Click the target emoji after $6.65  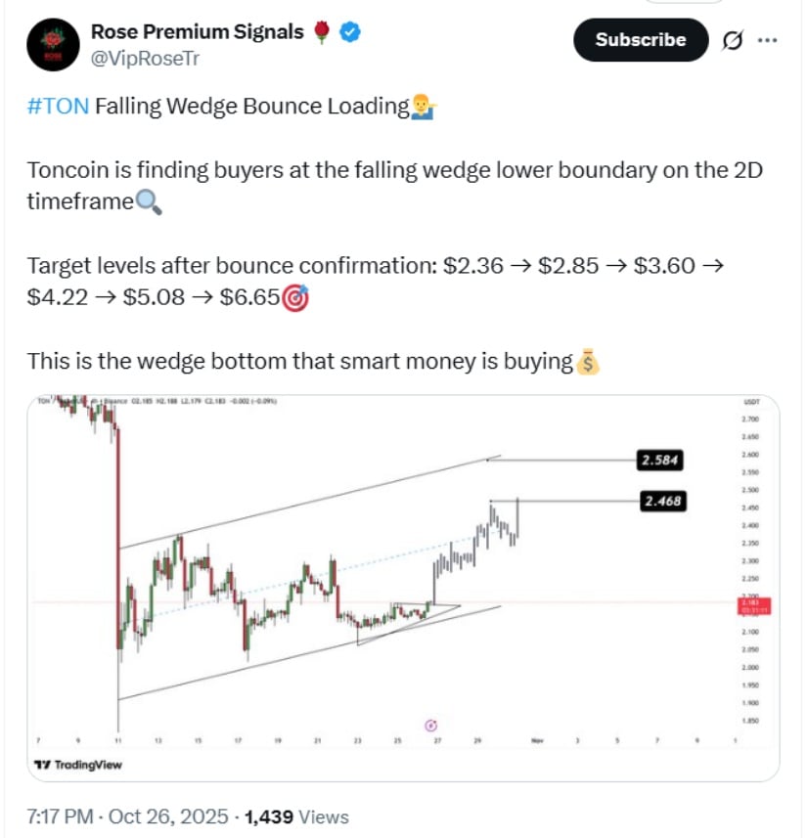[x=294, y=298]
